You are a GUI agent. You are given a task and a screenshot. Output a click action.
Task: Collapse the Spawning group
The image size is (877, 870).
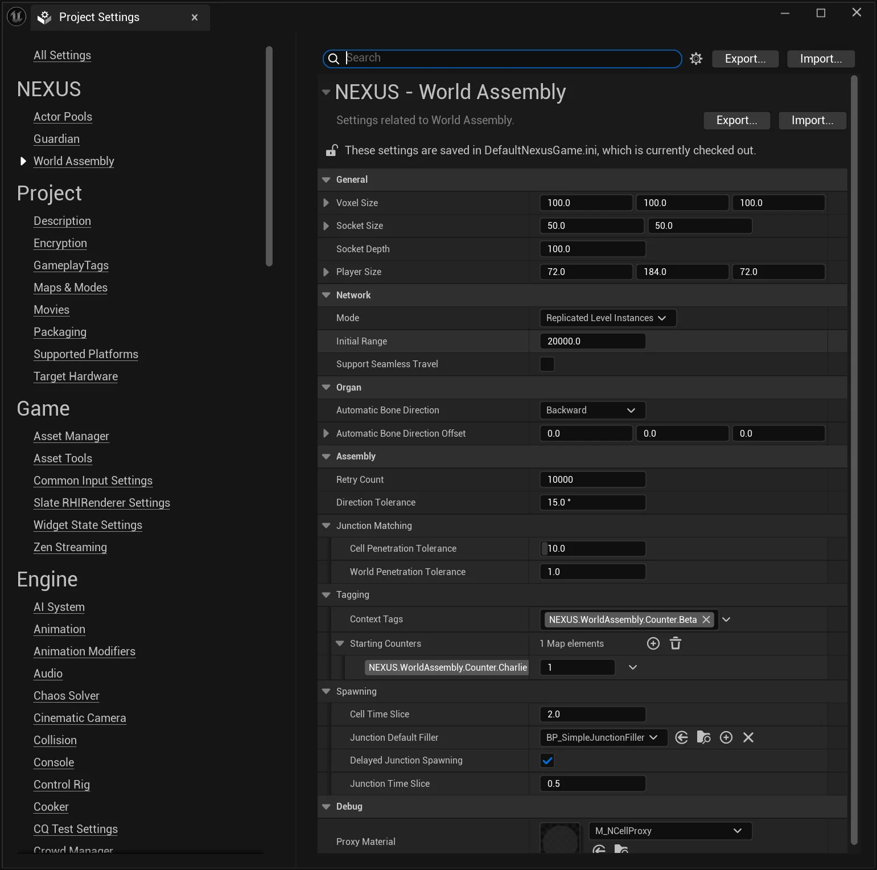[x=326, y=691]
